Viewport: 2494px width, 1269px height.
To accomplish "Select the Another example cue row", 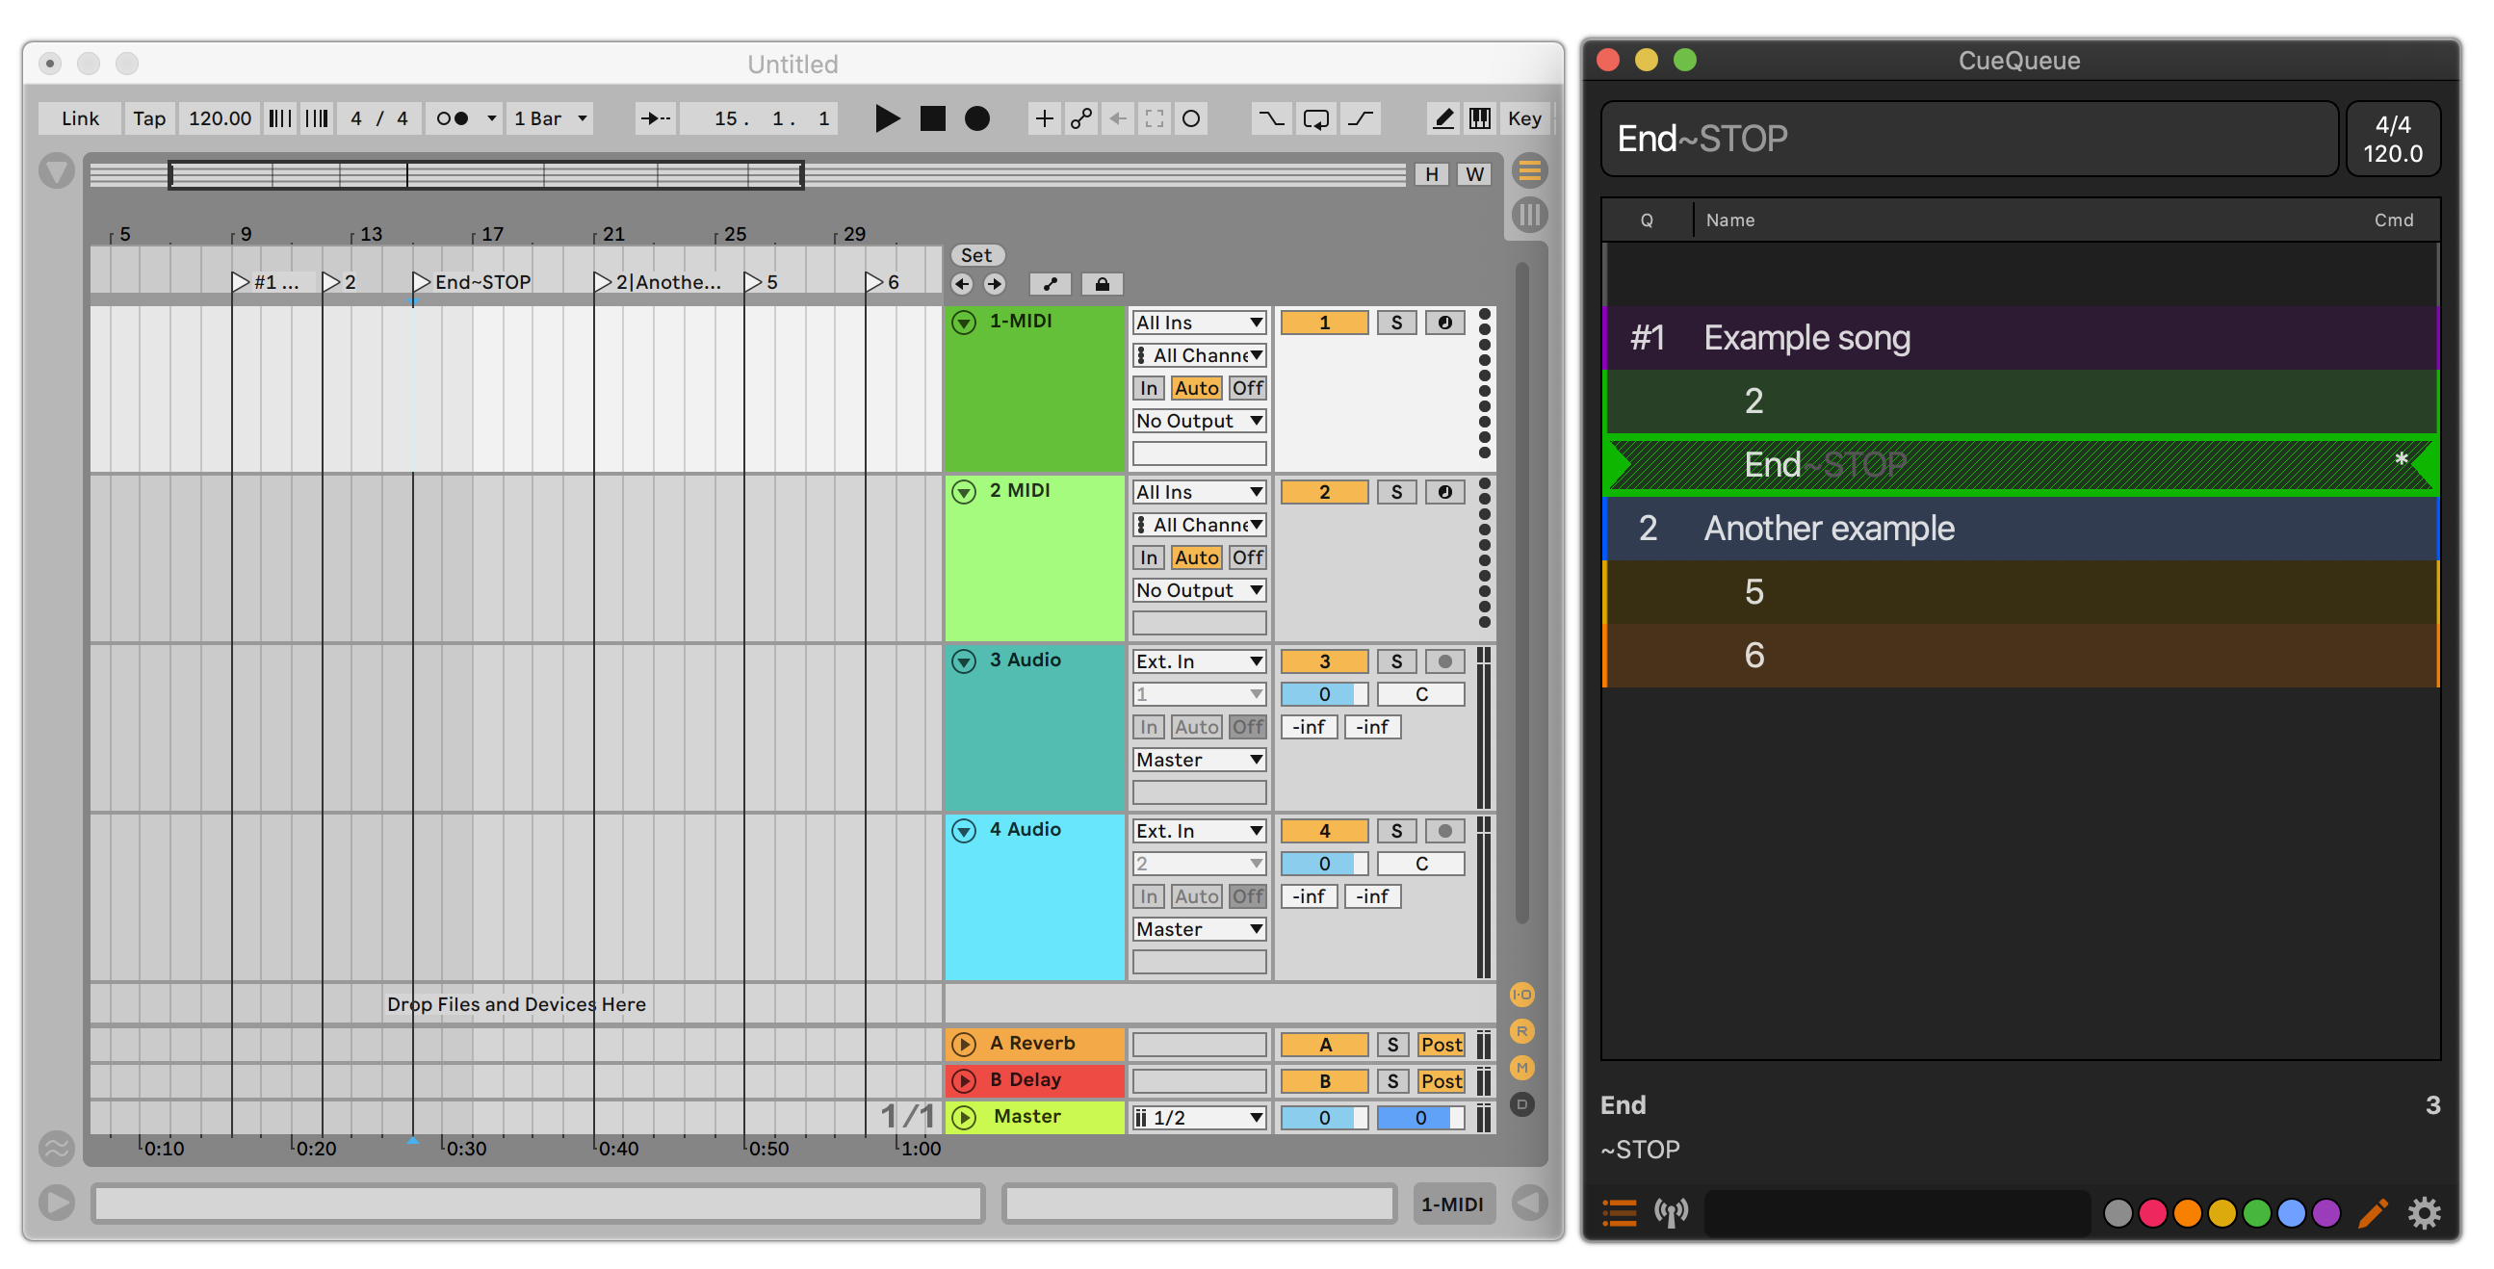I will click(2020, 529).
